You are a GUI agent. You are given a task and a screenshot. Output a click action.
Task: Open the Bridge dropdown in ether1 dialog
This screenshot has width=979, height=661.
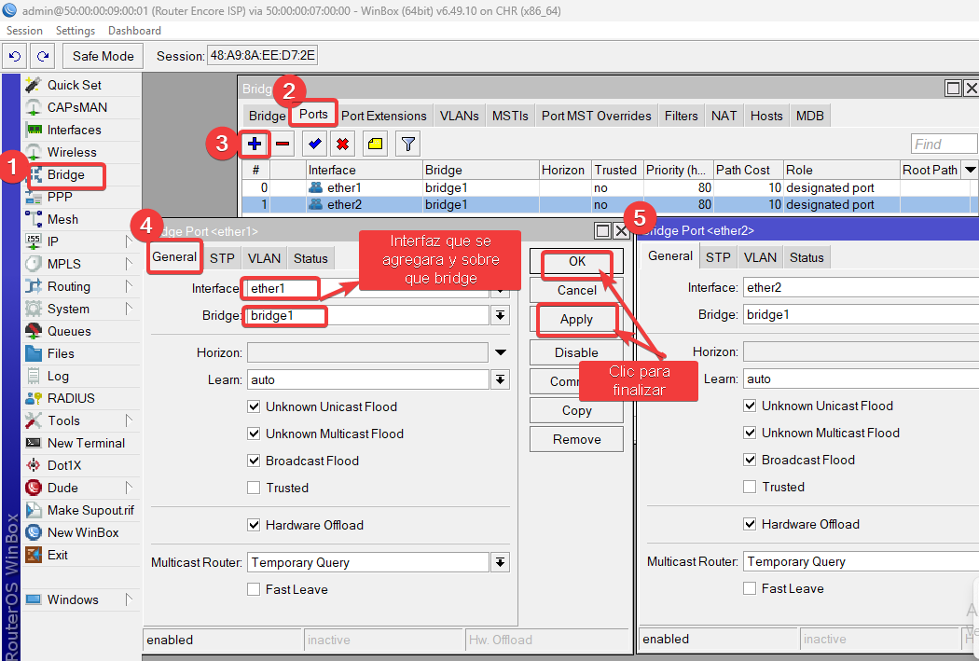click(501, 316)
